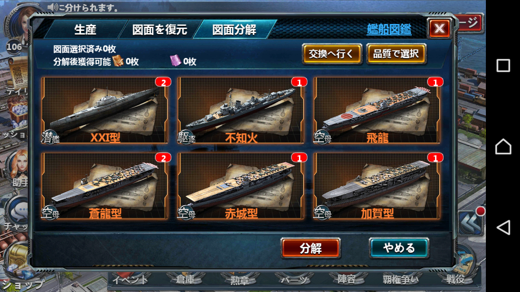This screenshot has height=292, width=520.
Task: Switch to the 図面分解 tab
Action: pos(234,30)
